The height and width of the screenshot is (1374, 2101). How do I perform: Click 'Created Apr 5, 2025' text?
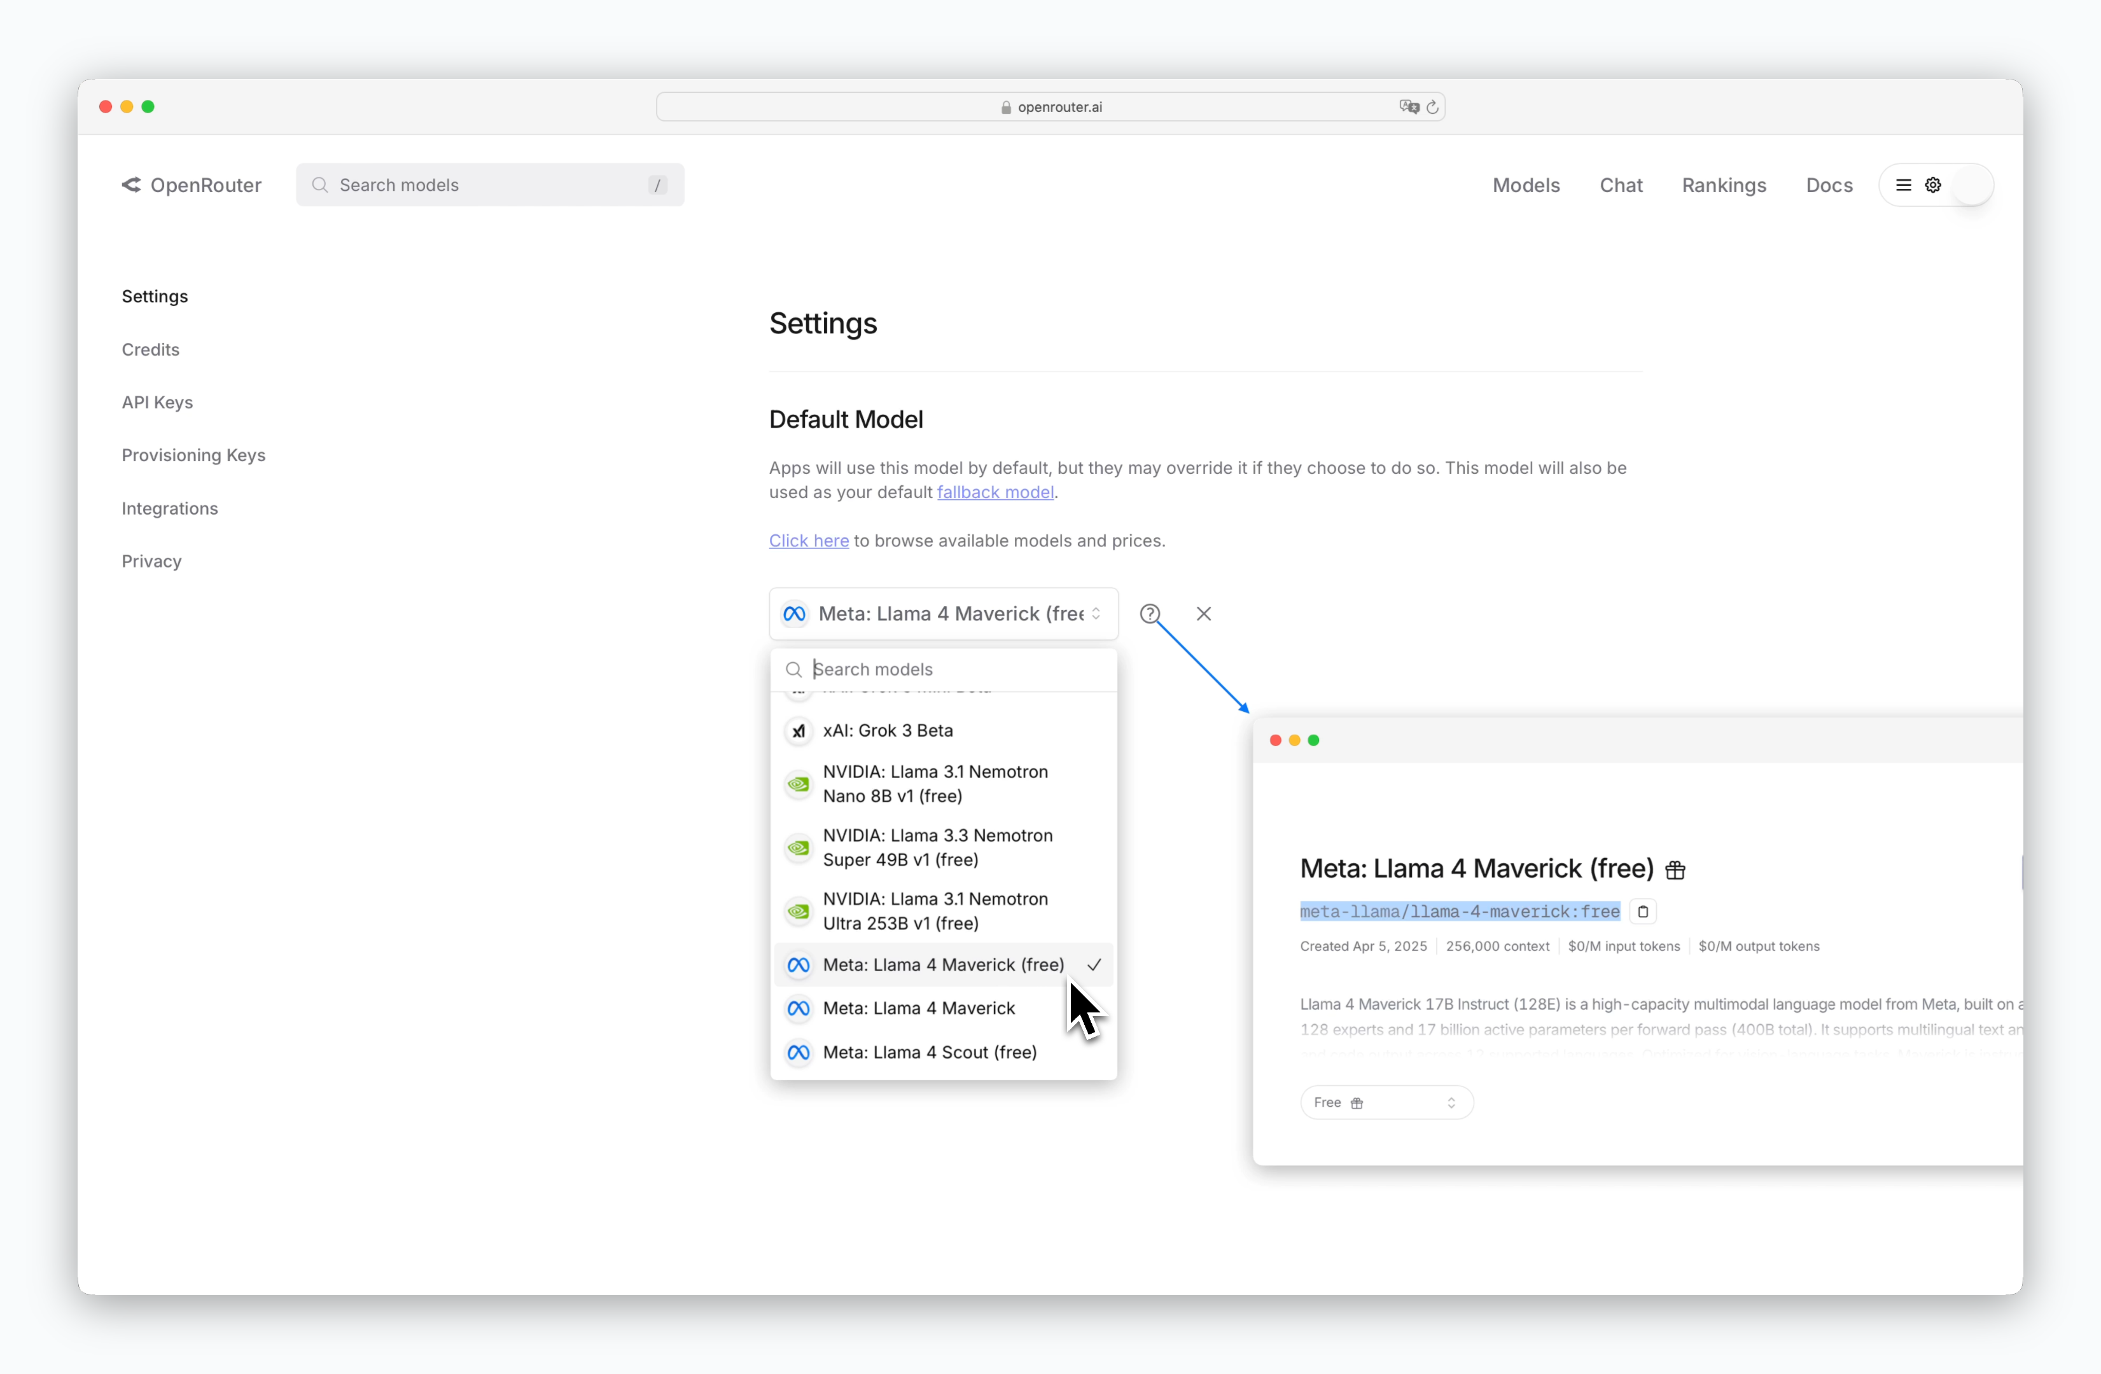pyautogui.click(x=1363, y=946)
